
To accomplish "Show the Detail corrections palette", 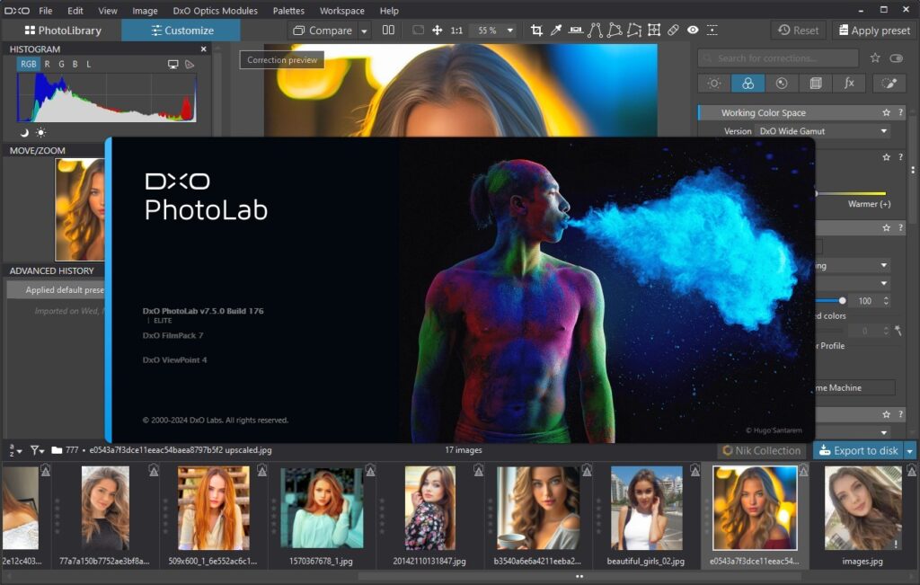I will (x=782, y=84).
